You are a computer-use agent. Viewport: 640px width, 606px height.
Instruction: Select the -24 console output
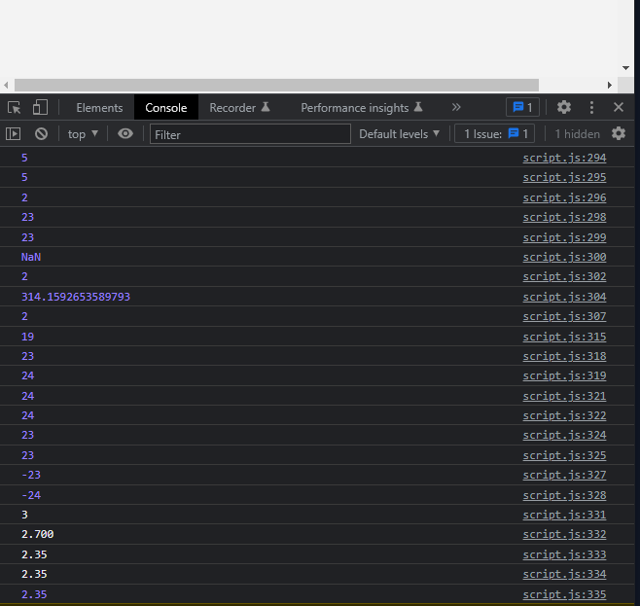pos(31,495)
